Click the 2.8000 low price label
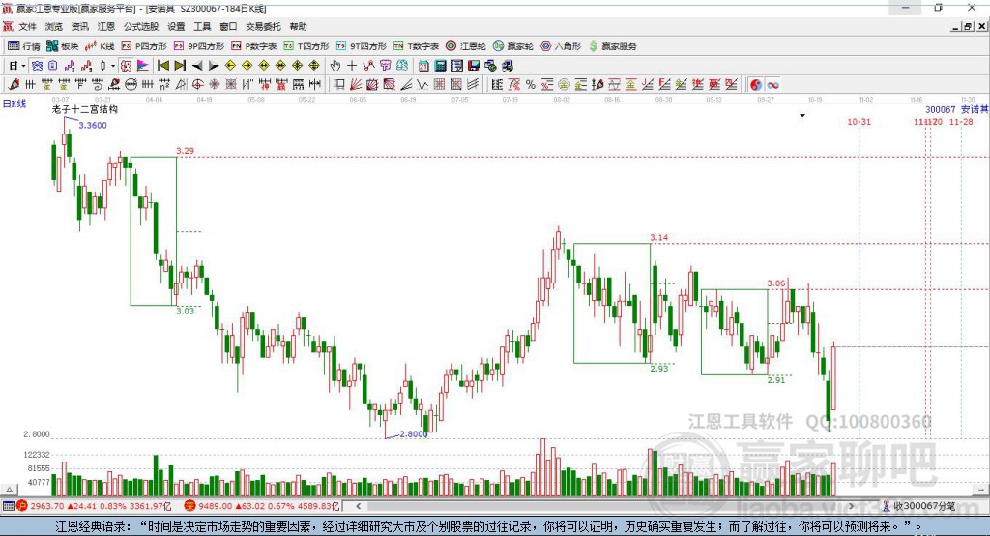Screen dimensions: 990x536 (x=414, y=434)
